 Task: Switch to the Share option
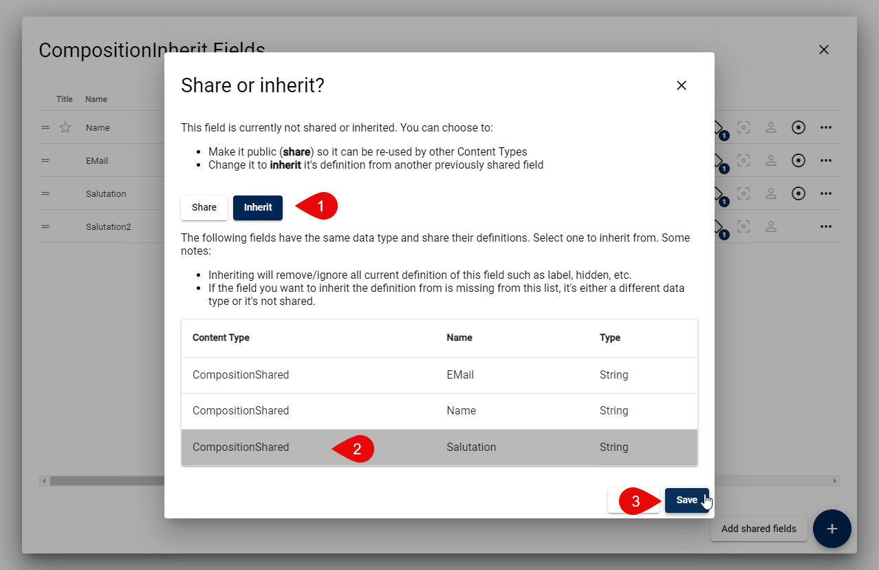pos(204,207)
